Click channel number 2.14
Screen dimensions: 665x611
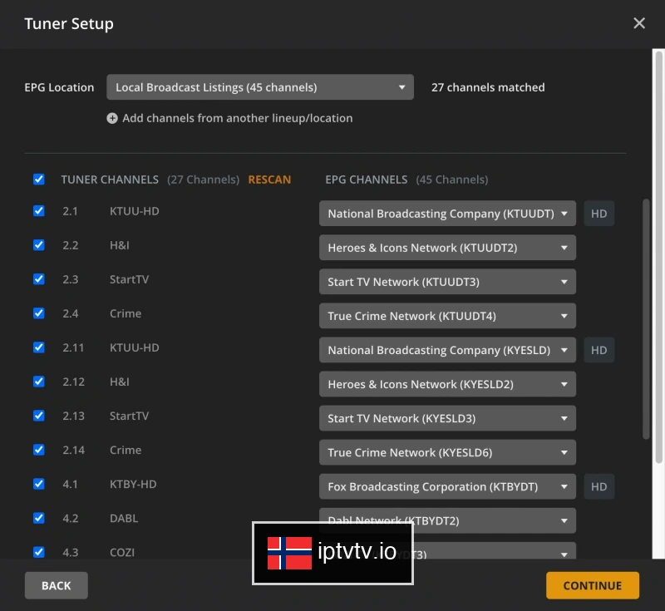click(x=74, y=450)
